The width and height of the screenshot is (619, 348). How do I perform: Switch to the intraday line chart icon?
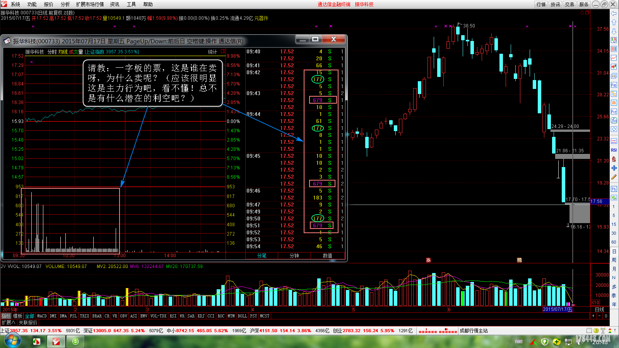(x=614, y=58)
